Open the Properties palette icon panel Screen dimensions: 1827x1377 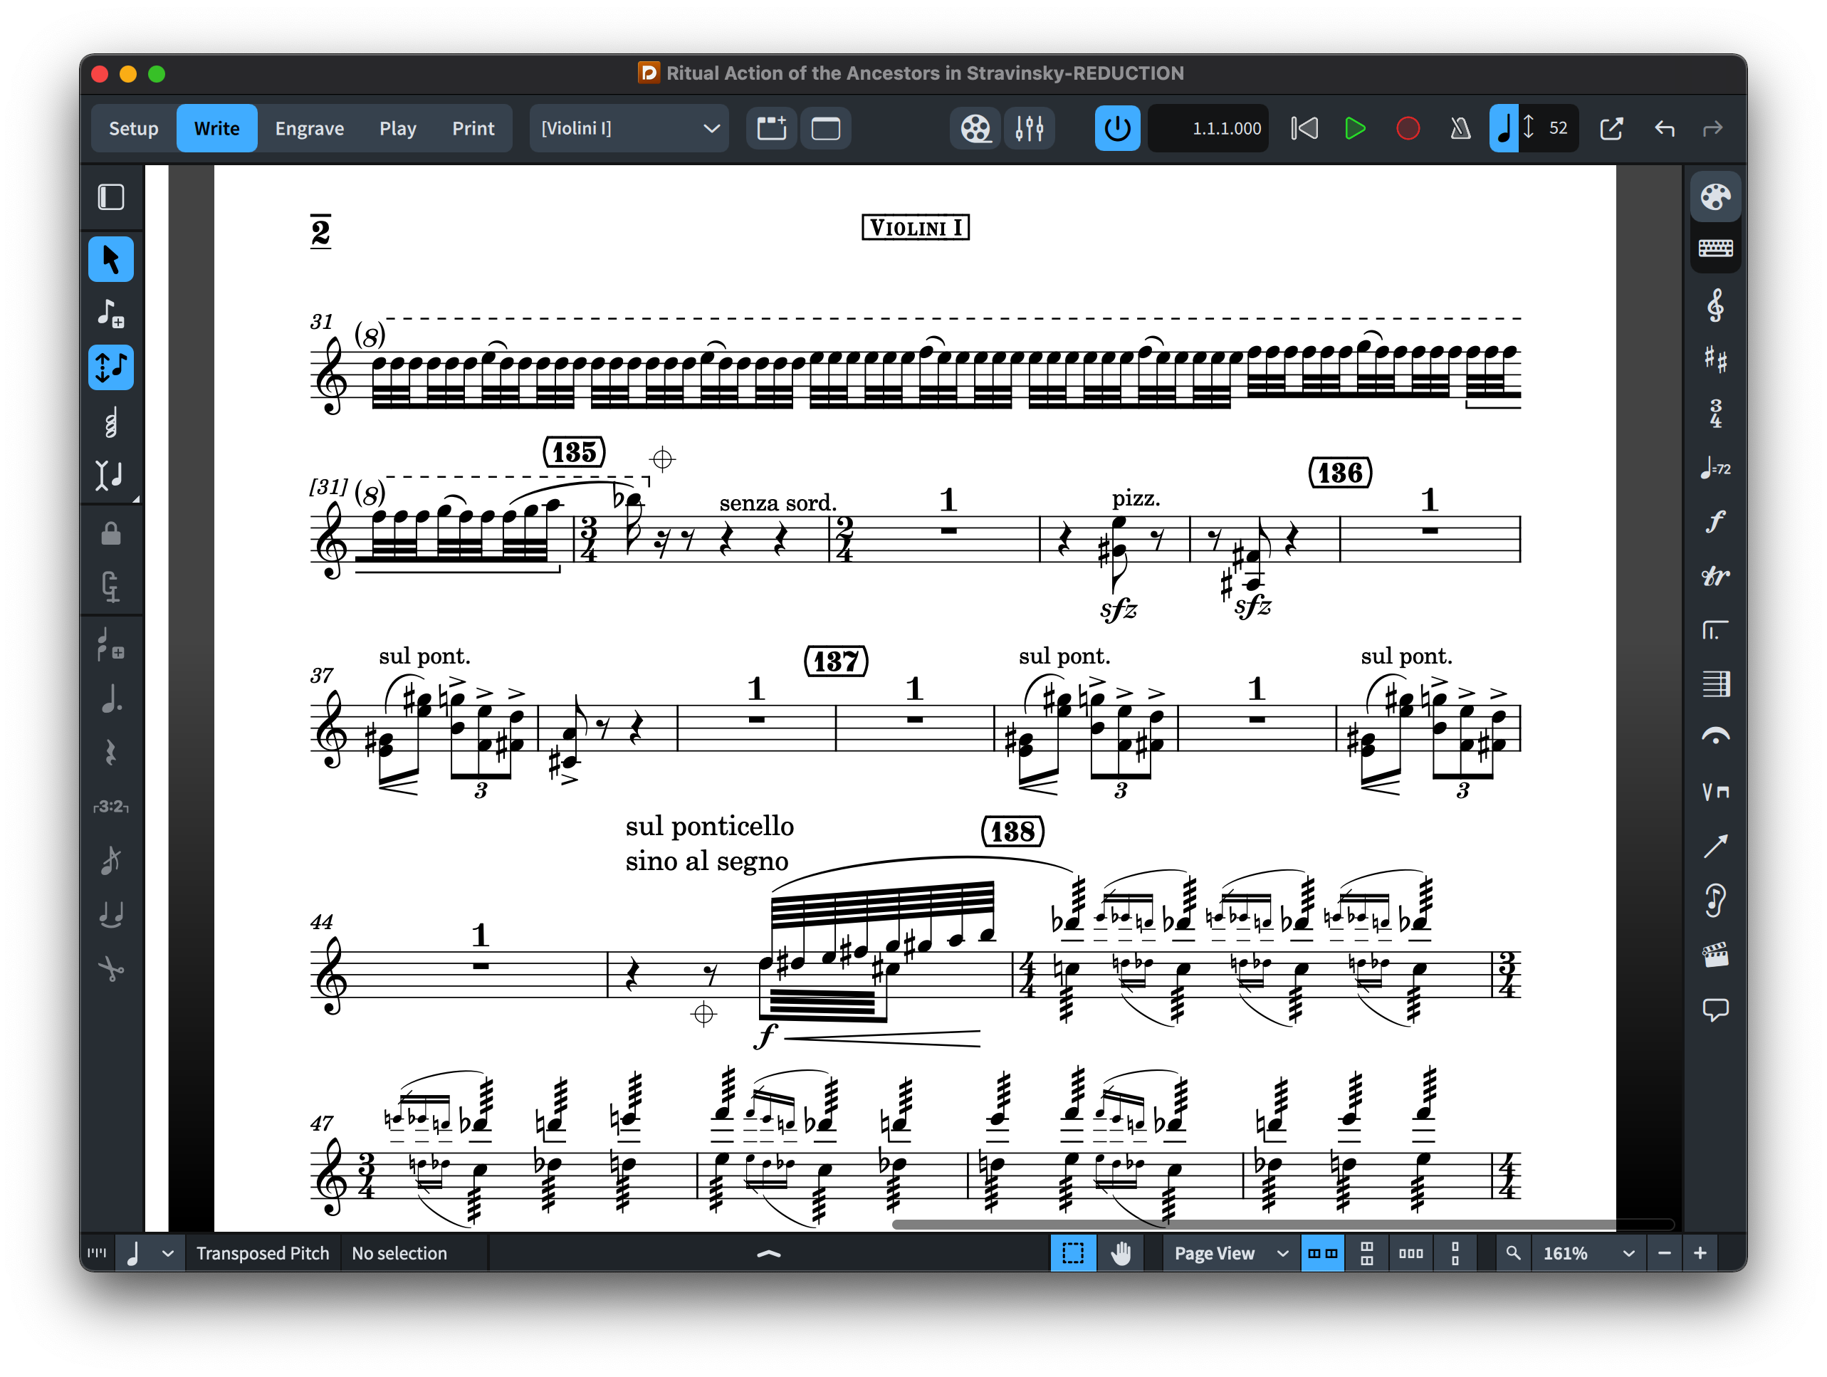(1715, 197)
